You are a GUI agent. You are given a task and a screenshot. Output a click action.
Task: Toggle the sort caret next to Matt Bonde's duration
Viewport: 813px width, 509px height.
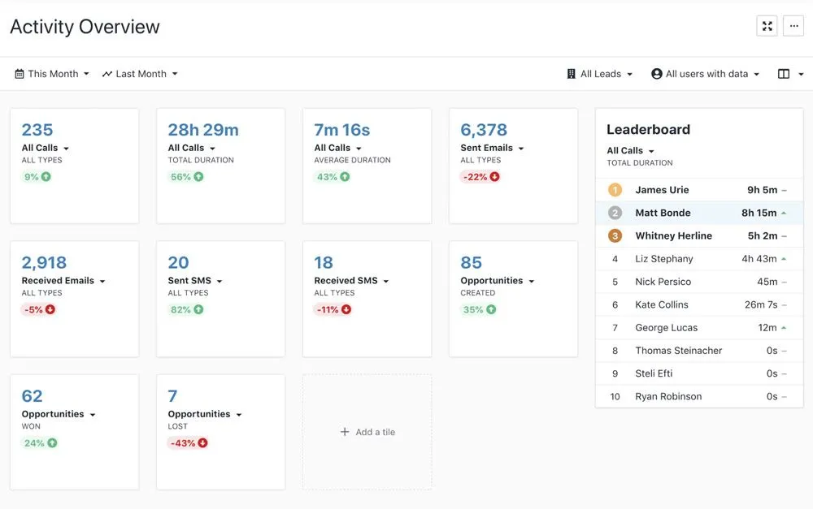pyautogui.click(x=785, y=212)
